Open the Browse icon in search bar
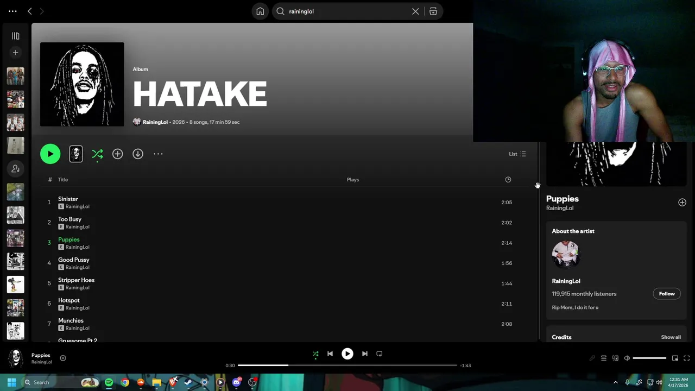This screenshot has height=391, width=695. [433, 11]
